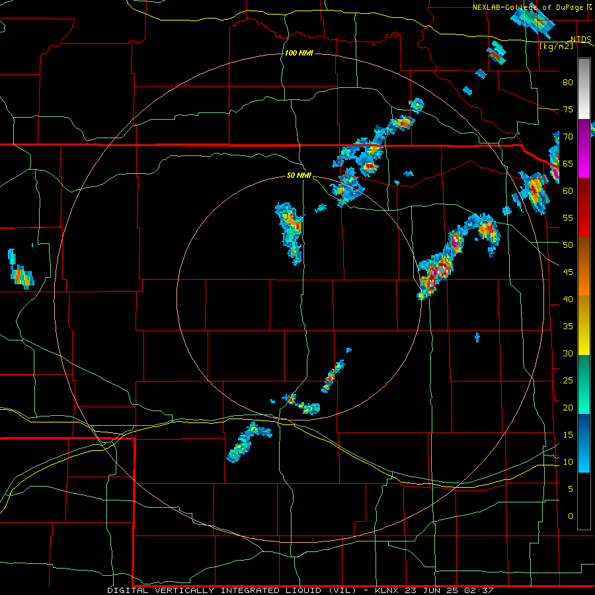
Task: Click the "15" value on the VIL scale
Action: point(568,435)
